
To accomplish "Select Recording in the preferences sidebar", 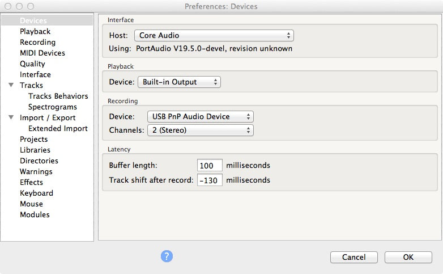I will (x=37, y=43).
